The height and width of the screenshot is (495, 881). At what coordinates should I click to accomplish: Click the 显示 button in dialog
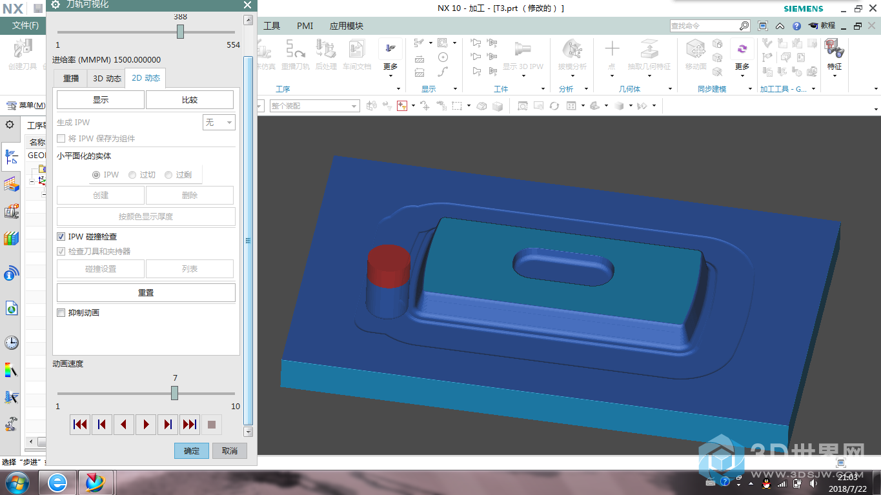coord(101,100)
